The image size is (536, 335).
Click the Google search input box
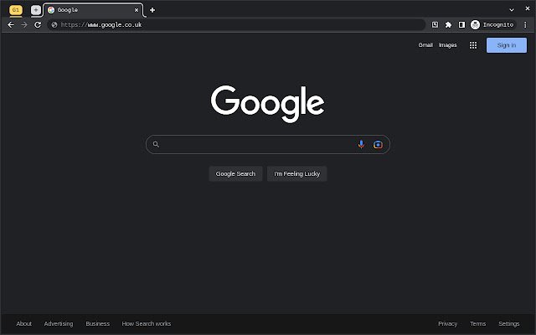coord(268,145)
